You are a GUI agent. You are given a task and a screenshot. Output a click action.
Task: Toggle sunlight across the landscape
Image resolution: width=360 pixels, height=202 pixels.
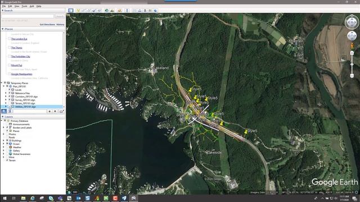112,11
